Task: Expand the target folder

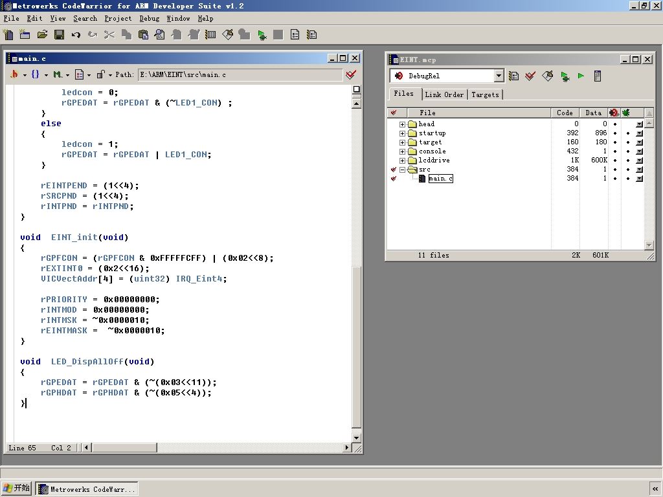Action: pyautogui.click(x=403, y=142)
